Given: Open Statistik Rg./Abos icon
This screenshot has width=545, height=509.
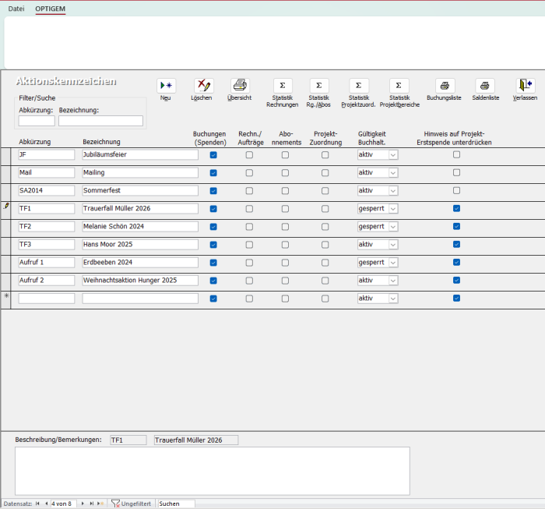Looking at the screenshot, I should (x=318, y=86).
